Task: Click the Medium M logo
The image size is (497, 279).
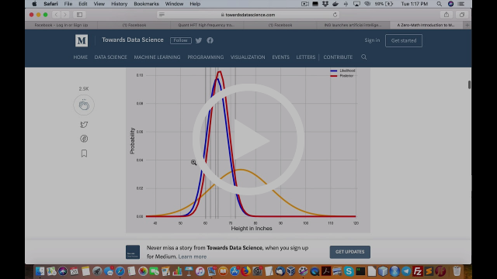Action: coord(82,40)
